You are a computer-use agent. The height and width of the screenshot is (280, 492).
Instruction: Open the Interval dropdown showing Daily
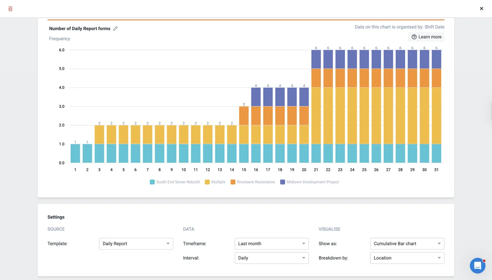click(272, 258)
